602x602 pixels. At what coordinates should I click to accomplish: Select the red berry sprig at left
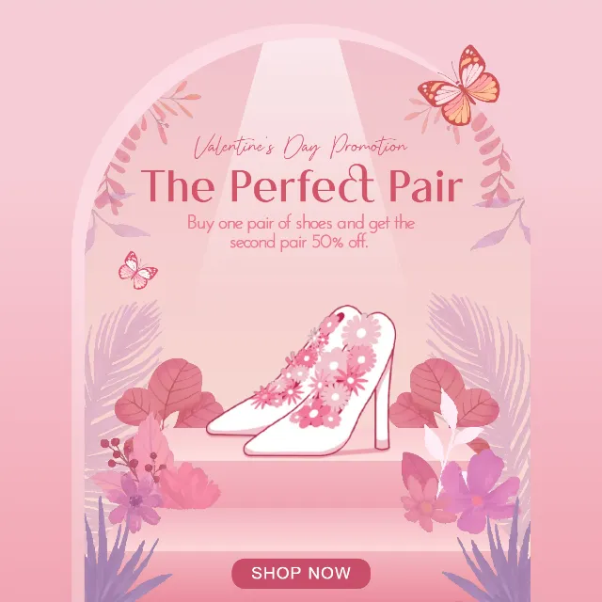click(131, 459)
